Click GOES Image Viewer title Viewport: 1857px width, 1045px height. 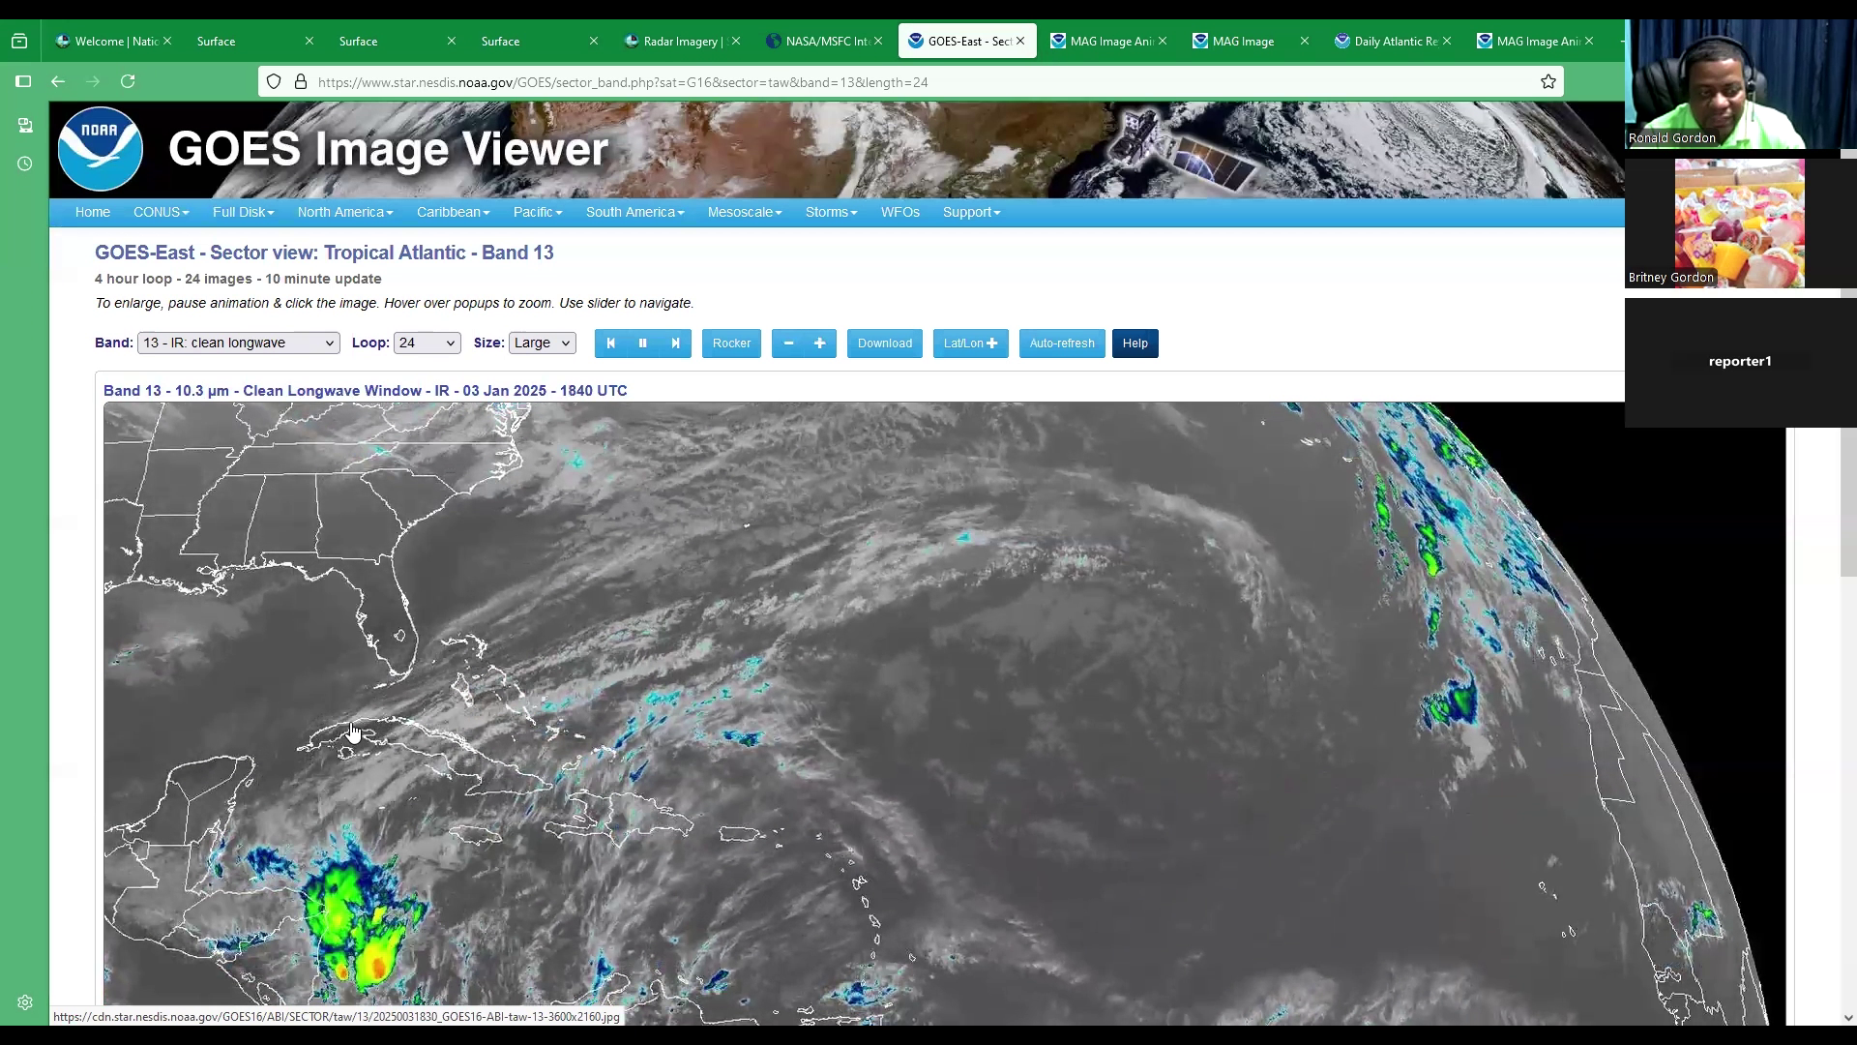[x=388, y=149]
